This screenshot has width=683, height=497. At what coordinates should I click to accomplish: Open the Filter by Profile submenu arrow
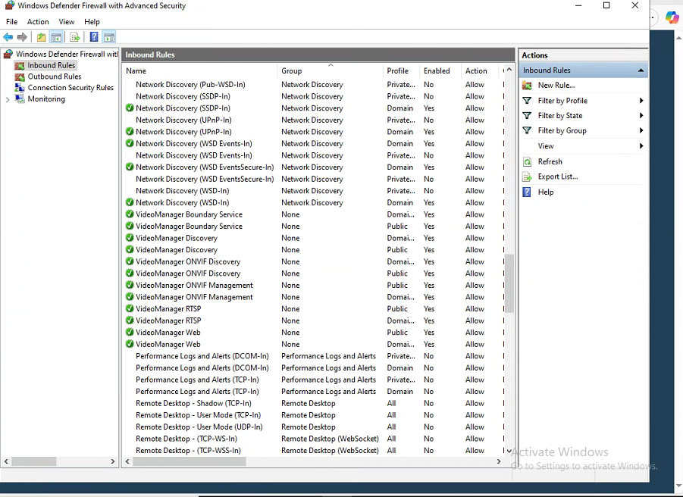click(641, 101)
